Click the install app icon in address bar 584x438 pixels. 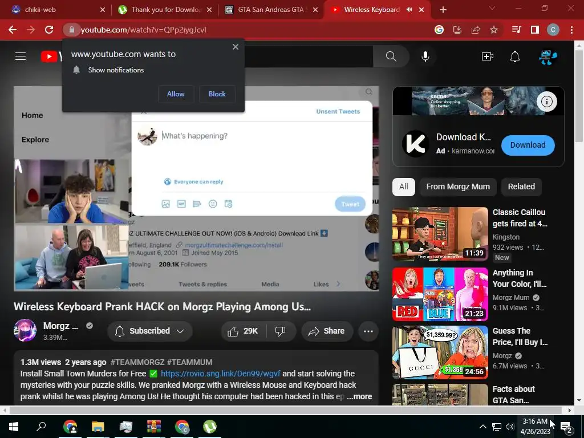tap(457, 30)
